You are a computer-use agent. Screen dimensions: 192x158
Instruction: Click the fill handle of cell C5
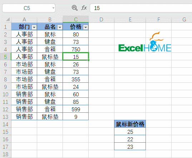[88, 60]
